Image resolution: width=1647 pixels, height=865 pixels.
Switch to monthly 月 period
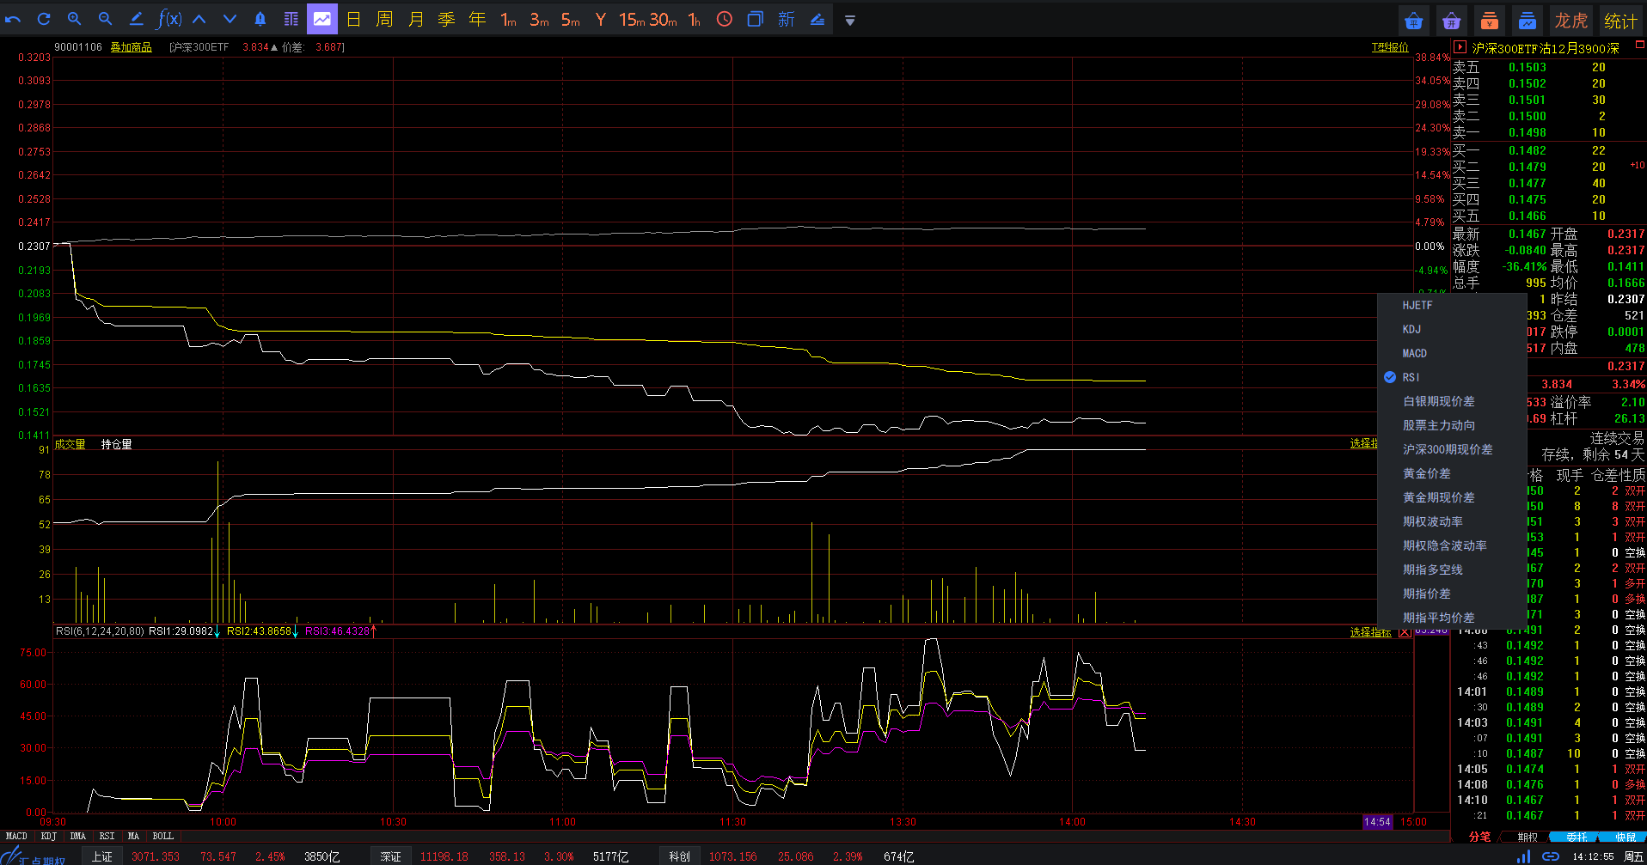pos(416,19)
